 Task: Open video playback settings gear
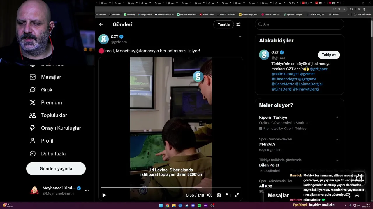(x=219, y=195)
